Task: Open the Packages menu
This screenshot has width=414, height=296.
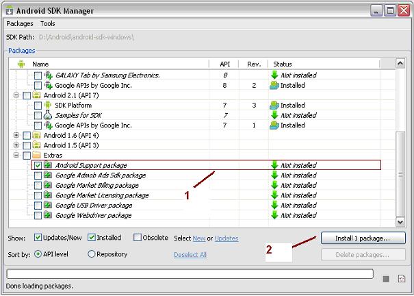Action: (20, 24)
